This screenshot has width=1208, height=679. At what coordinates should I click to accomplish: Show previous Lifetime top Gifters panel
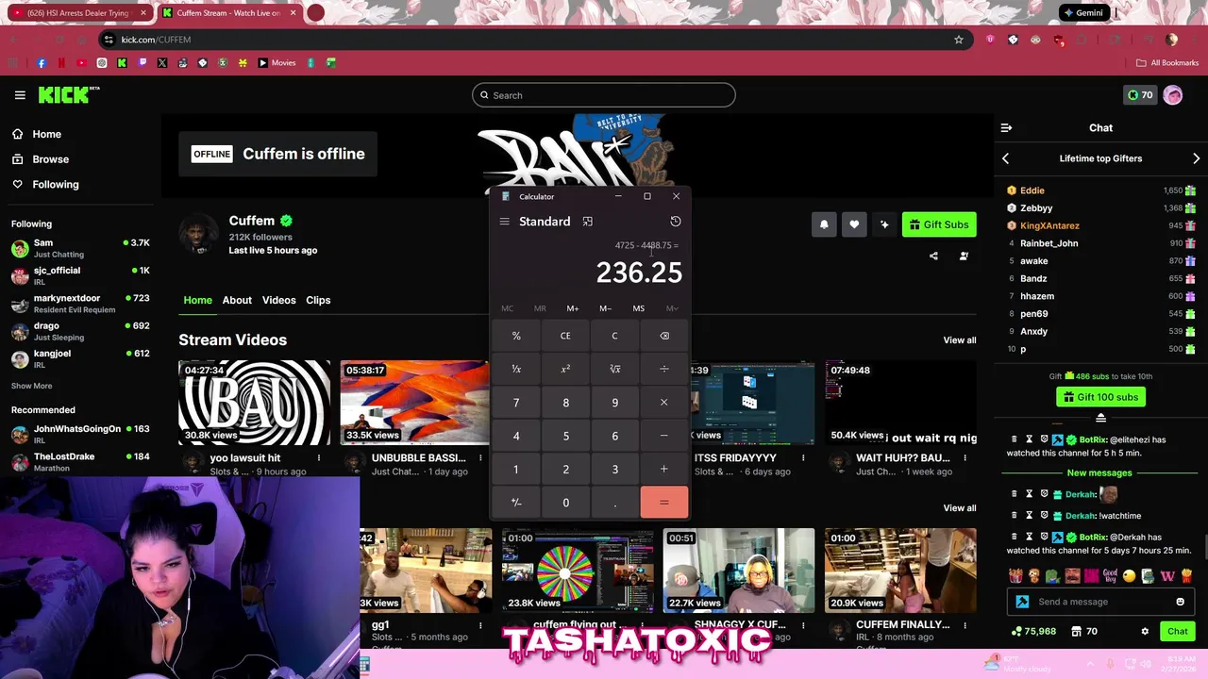click(x=1005, y=158)
